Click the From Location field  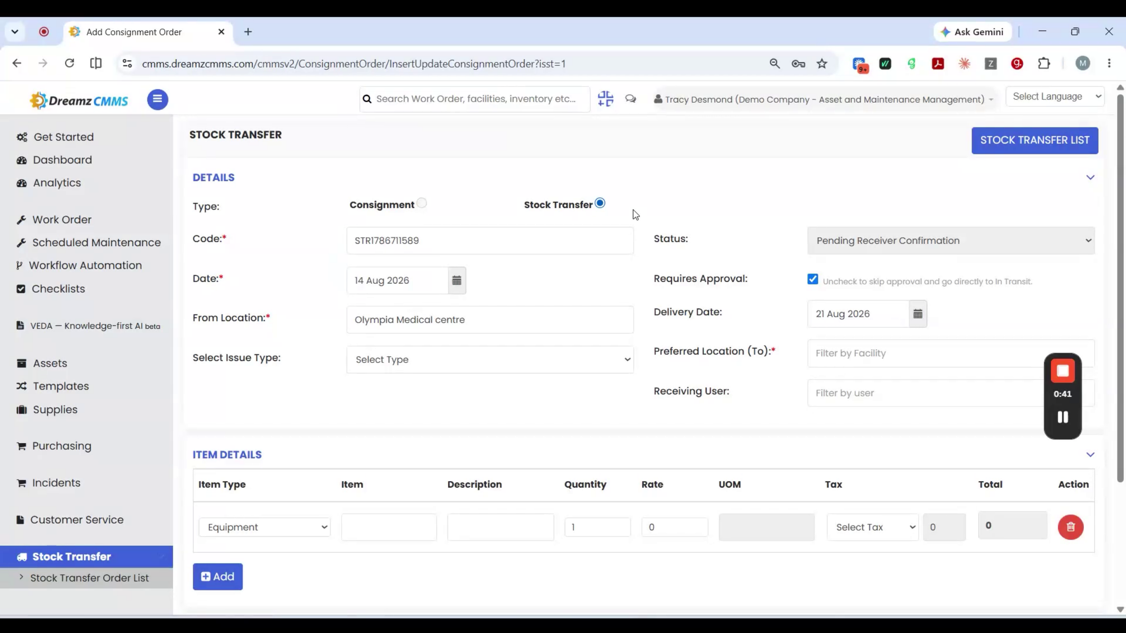click(490, 320)
